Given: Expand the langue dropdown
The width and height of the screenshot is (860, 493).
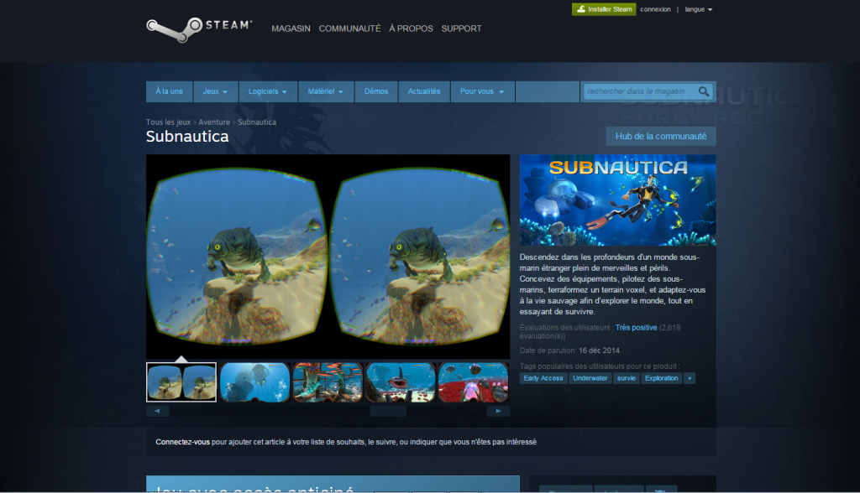Looking at the screenshot, I should pos(699,9).
